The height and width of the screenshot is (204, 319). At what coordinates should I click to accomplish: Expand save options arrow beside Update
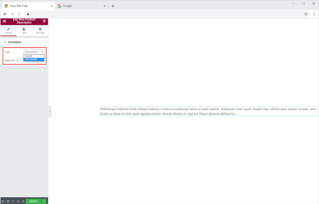(44, 201)
